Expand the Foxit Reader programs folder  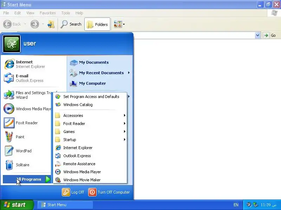[x=90, y=124]
